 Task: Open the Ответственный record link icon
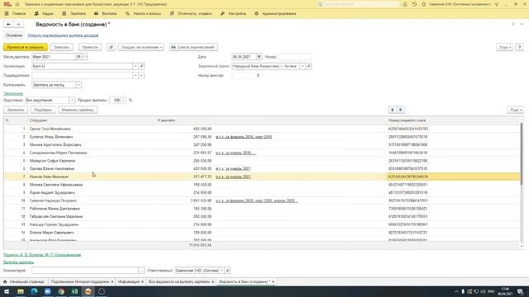[x=227, y=271]
